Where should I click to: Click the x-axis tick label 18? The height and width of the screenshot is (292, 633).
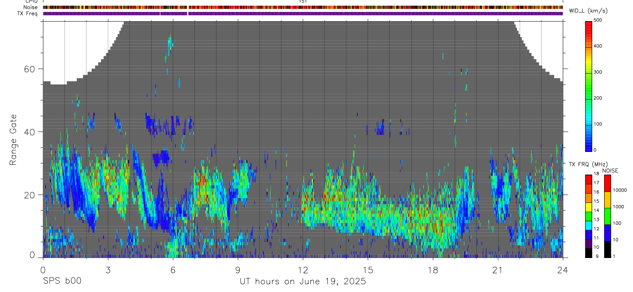[x=433, y=269]
